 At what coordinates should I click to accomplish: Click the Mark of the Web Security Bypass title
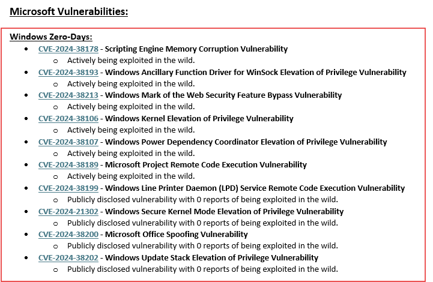pyautogui.click(x=223, y=95)
